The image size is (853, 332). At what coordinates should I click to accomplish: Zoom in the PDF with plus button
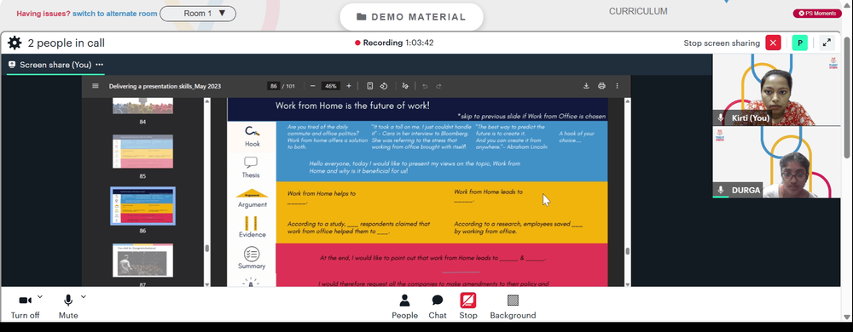pyautogui.click(x=349, y=86)
